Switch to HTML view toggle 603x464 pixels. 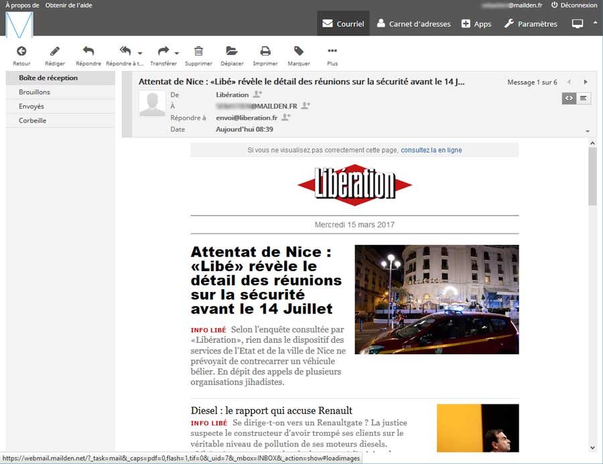[x=569, y=98]
